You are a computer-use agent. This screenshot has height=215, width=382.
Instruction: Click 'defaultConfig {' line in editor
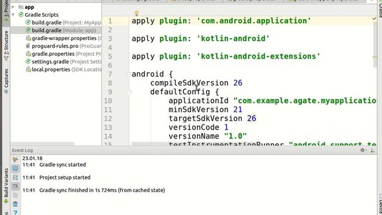click(x=184, y=92)
